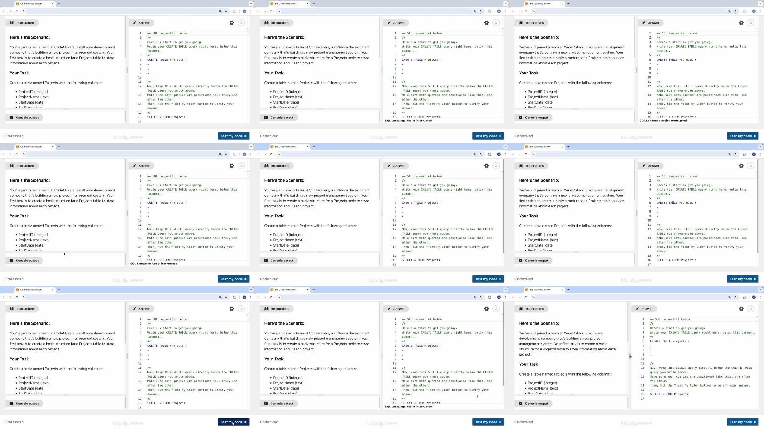The width and height of the screenshot is (764, 429).
Task: Select Instructions tab in center frame
Action: pos(277,166)
